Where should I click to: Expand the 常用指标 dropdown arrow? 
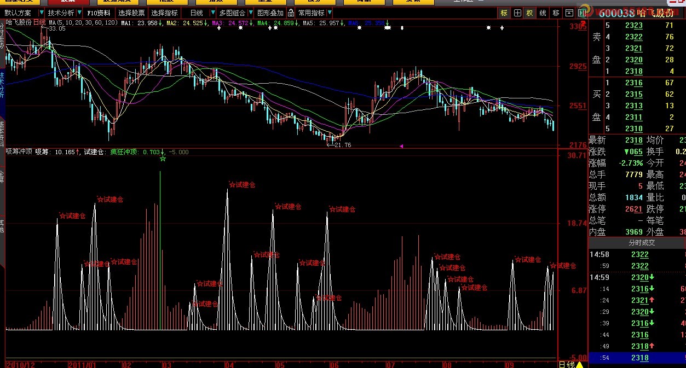click(x=330, y=13)
